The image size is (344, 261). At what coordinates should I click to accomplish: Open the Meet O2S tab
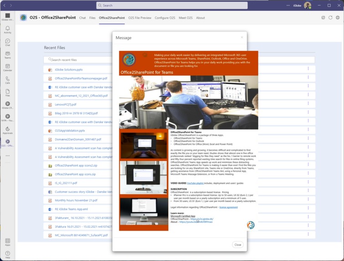point(185,18)
